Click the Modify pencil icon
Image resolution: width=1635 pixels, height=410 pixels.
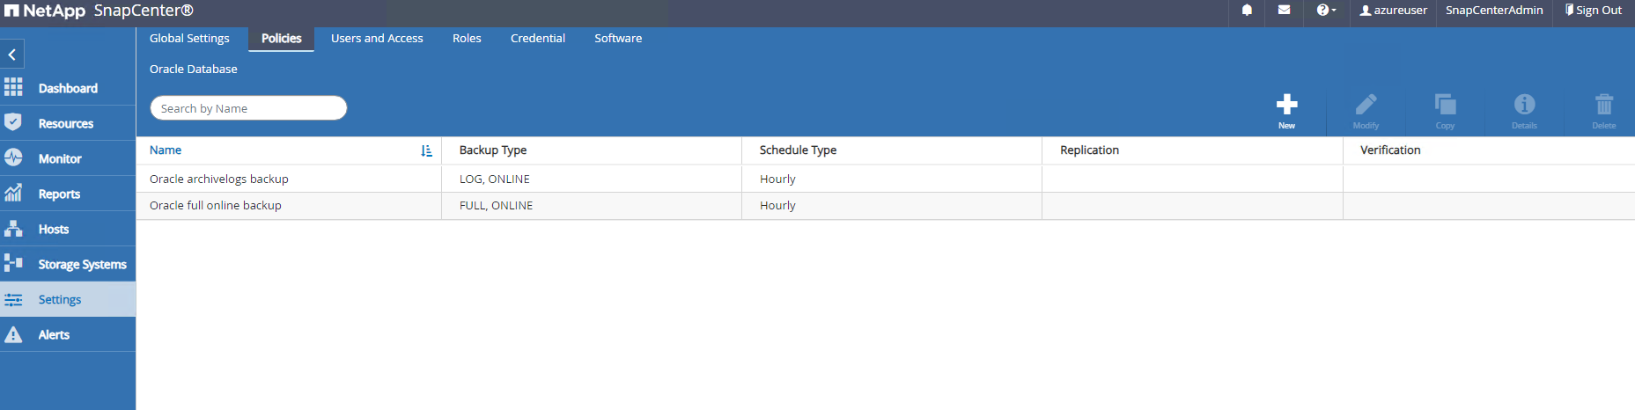pyautogui.click(x=1366, y=106)
